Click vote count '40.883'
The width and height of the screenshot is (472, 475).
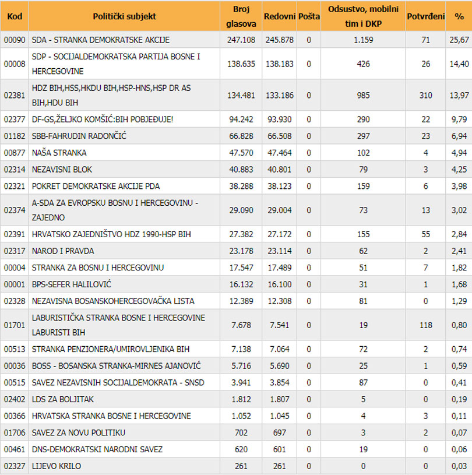pyautogui.click(x=241, y=169)
